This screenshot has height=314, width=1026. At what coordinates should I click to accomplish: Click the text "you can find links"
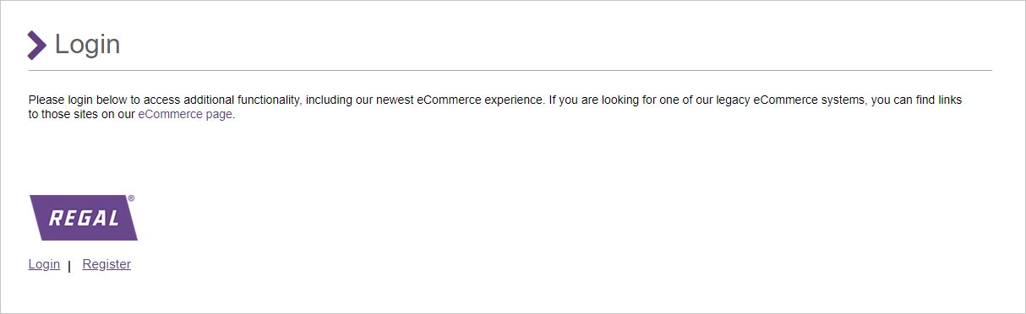pyautogui.click(x=916, y=100)
